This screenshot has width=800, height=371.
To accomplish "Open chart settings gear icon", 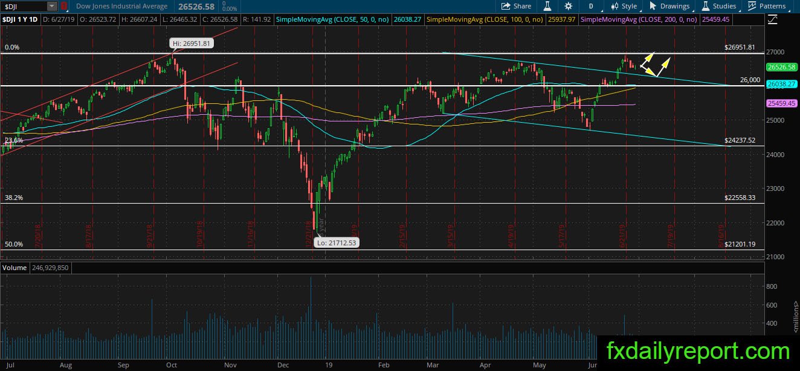I will click(x=569, y=6).
